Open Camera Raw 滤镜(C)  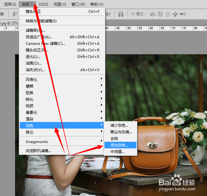click(x=62, y=44)
